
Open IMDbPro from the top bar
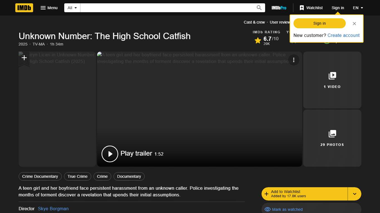(279, 8)
